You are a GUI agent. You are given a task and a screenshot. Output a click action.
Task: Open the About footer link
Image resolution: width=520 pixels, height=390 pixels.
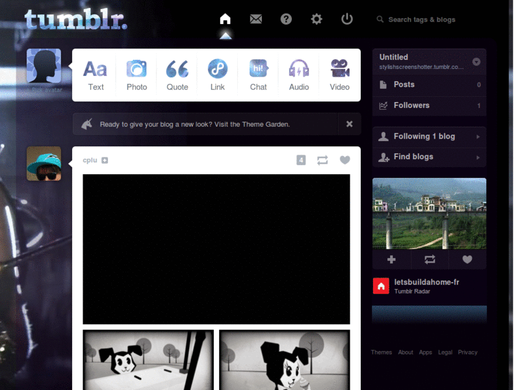tap(406, 352)
